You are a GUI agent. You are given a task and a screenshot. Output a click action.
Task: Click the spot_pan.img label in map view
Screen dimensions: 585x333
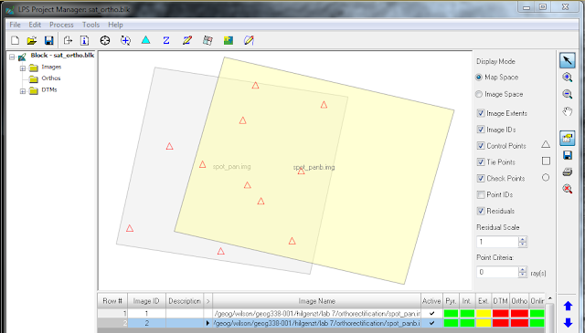(x=231, y=166)
